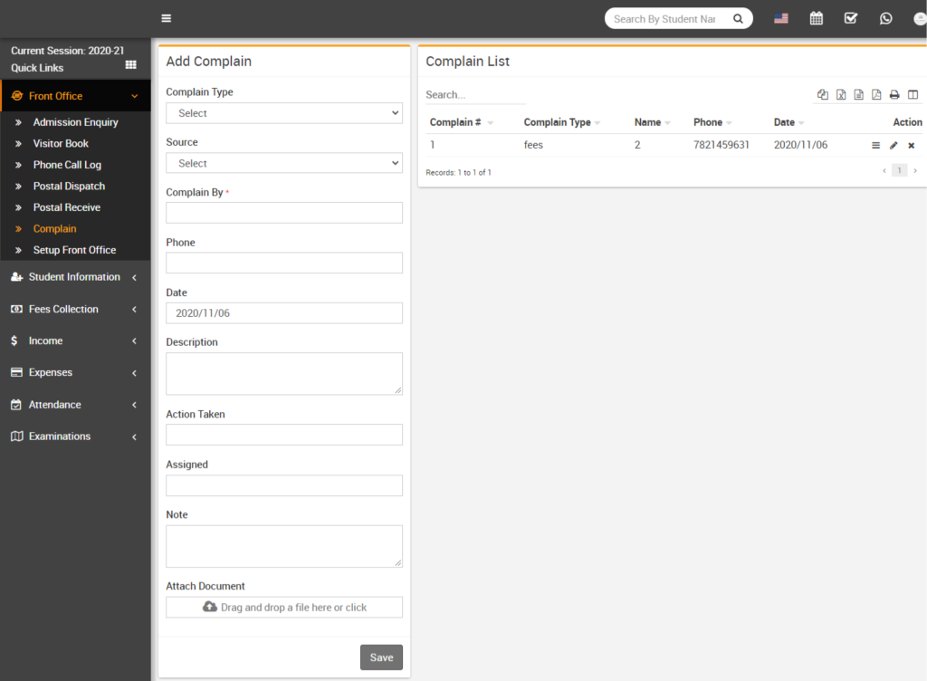
Task: Export complain list to Excel
Action: pyautogui.click(x=841, y=95)
